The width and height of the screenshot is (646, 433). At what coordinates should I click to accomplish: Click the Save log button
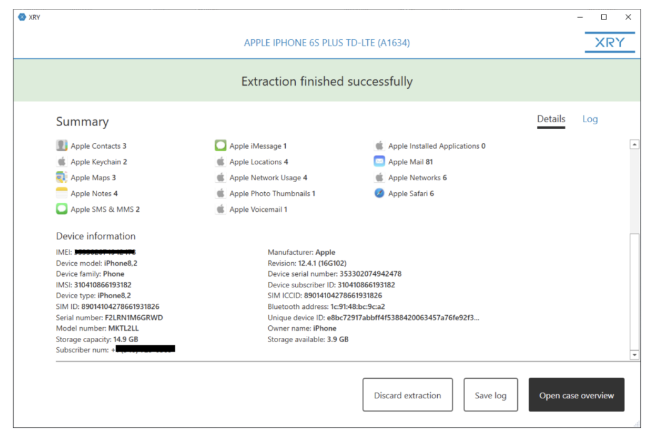point(490,395)
